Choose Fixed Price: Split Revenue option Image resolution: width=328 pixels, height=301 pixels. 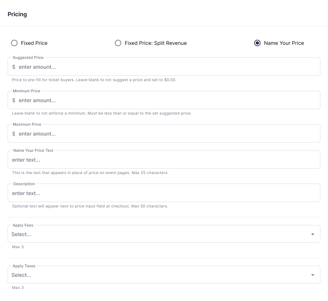pos(118,43)
